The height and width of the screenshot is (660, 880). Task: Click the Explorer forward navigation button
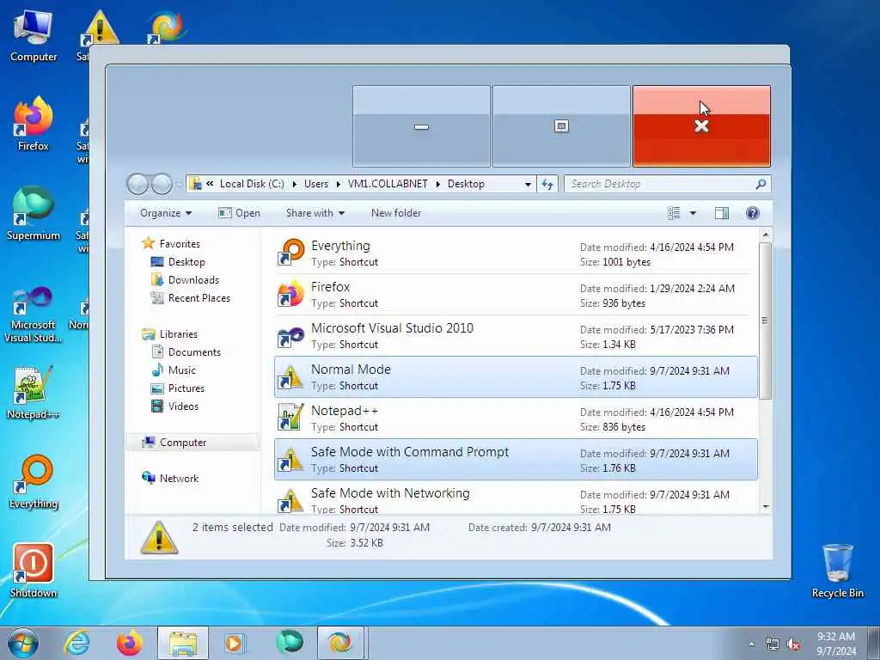click(x=162, y=184)
